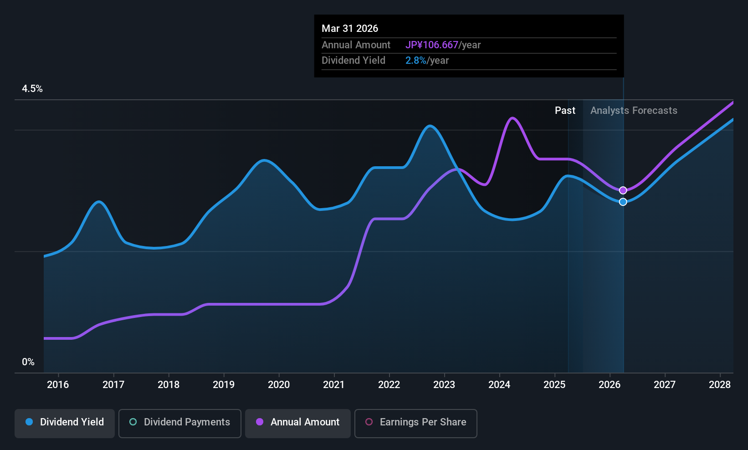
Task: Select the 2020 axis label
Action: 279,385
